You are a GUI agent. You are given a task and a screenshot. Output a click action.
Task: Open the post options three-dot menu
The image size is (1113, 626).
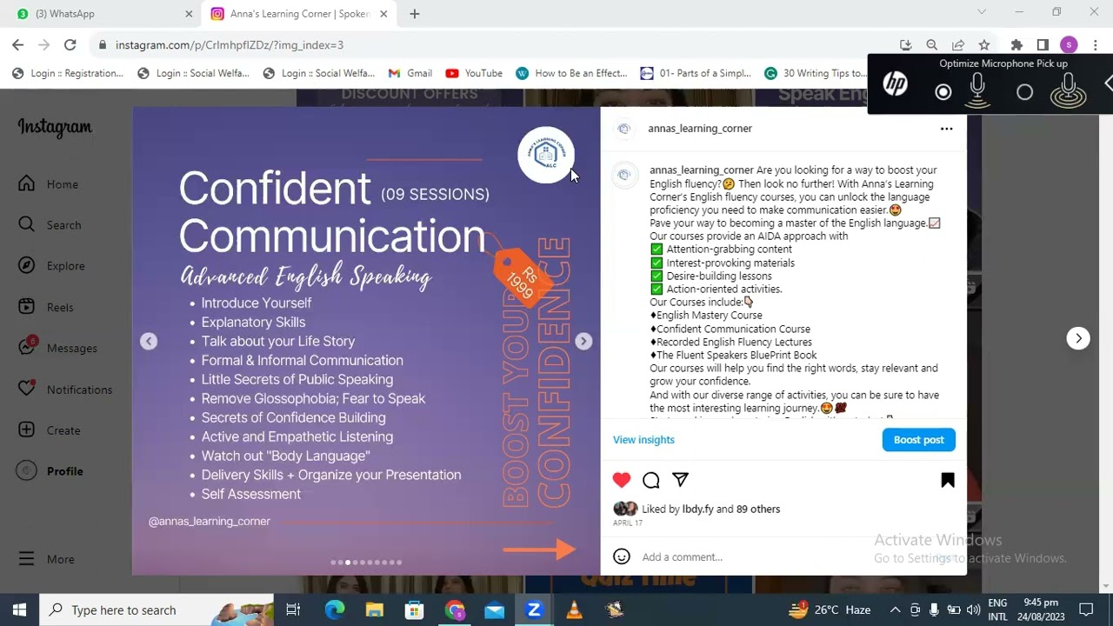pyautogui.click(x=946, y=129)
